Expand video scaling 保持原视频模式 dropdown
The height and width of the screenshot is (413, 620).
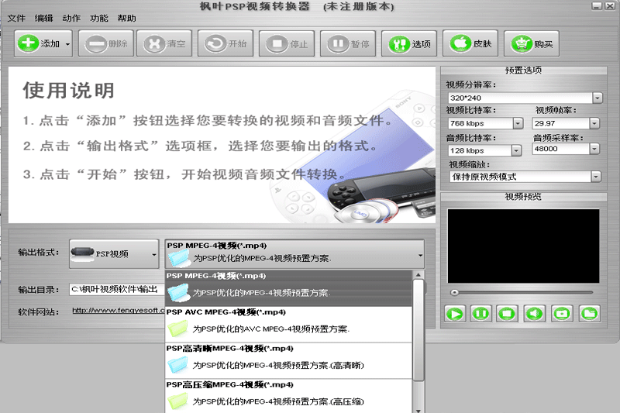point(595,177)
